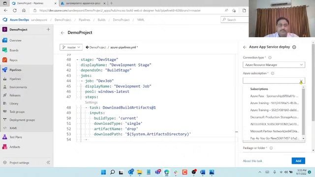Screen dimensions: 315x177
Task: Click the task panel vertical scrollbar
Action: coord(313,82)
